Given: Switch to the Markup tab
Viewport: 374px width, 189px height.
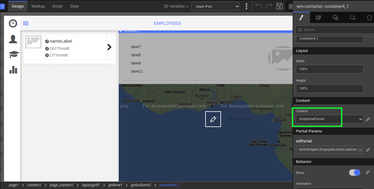Looking at the screenshot, I should [x=38, y=6].
